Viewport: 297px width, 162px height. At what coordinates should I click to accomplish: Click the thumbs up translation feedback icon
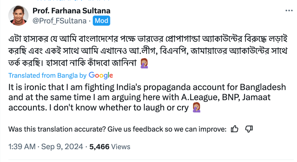(x=235, y=129)
